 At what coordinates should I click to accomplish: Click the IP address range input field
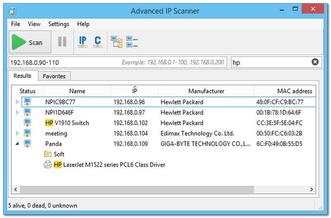(x=62, y=62)
